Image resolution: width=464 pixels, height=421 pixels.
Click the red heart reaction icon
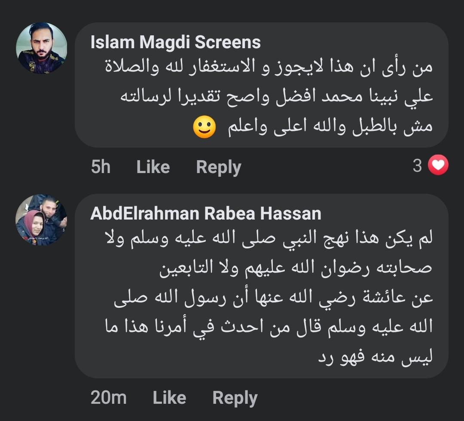438,165
